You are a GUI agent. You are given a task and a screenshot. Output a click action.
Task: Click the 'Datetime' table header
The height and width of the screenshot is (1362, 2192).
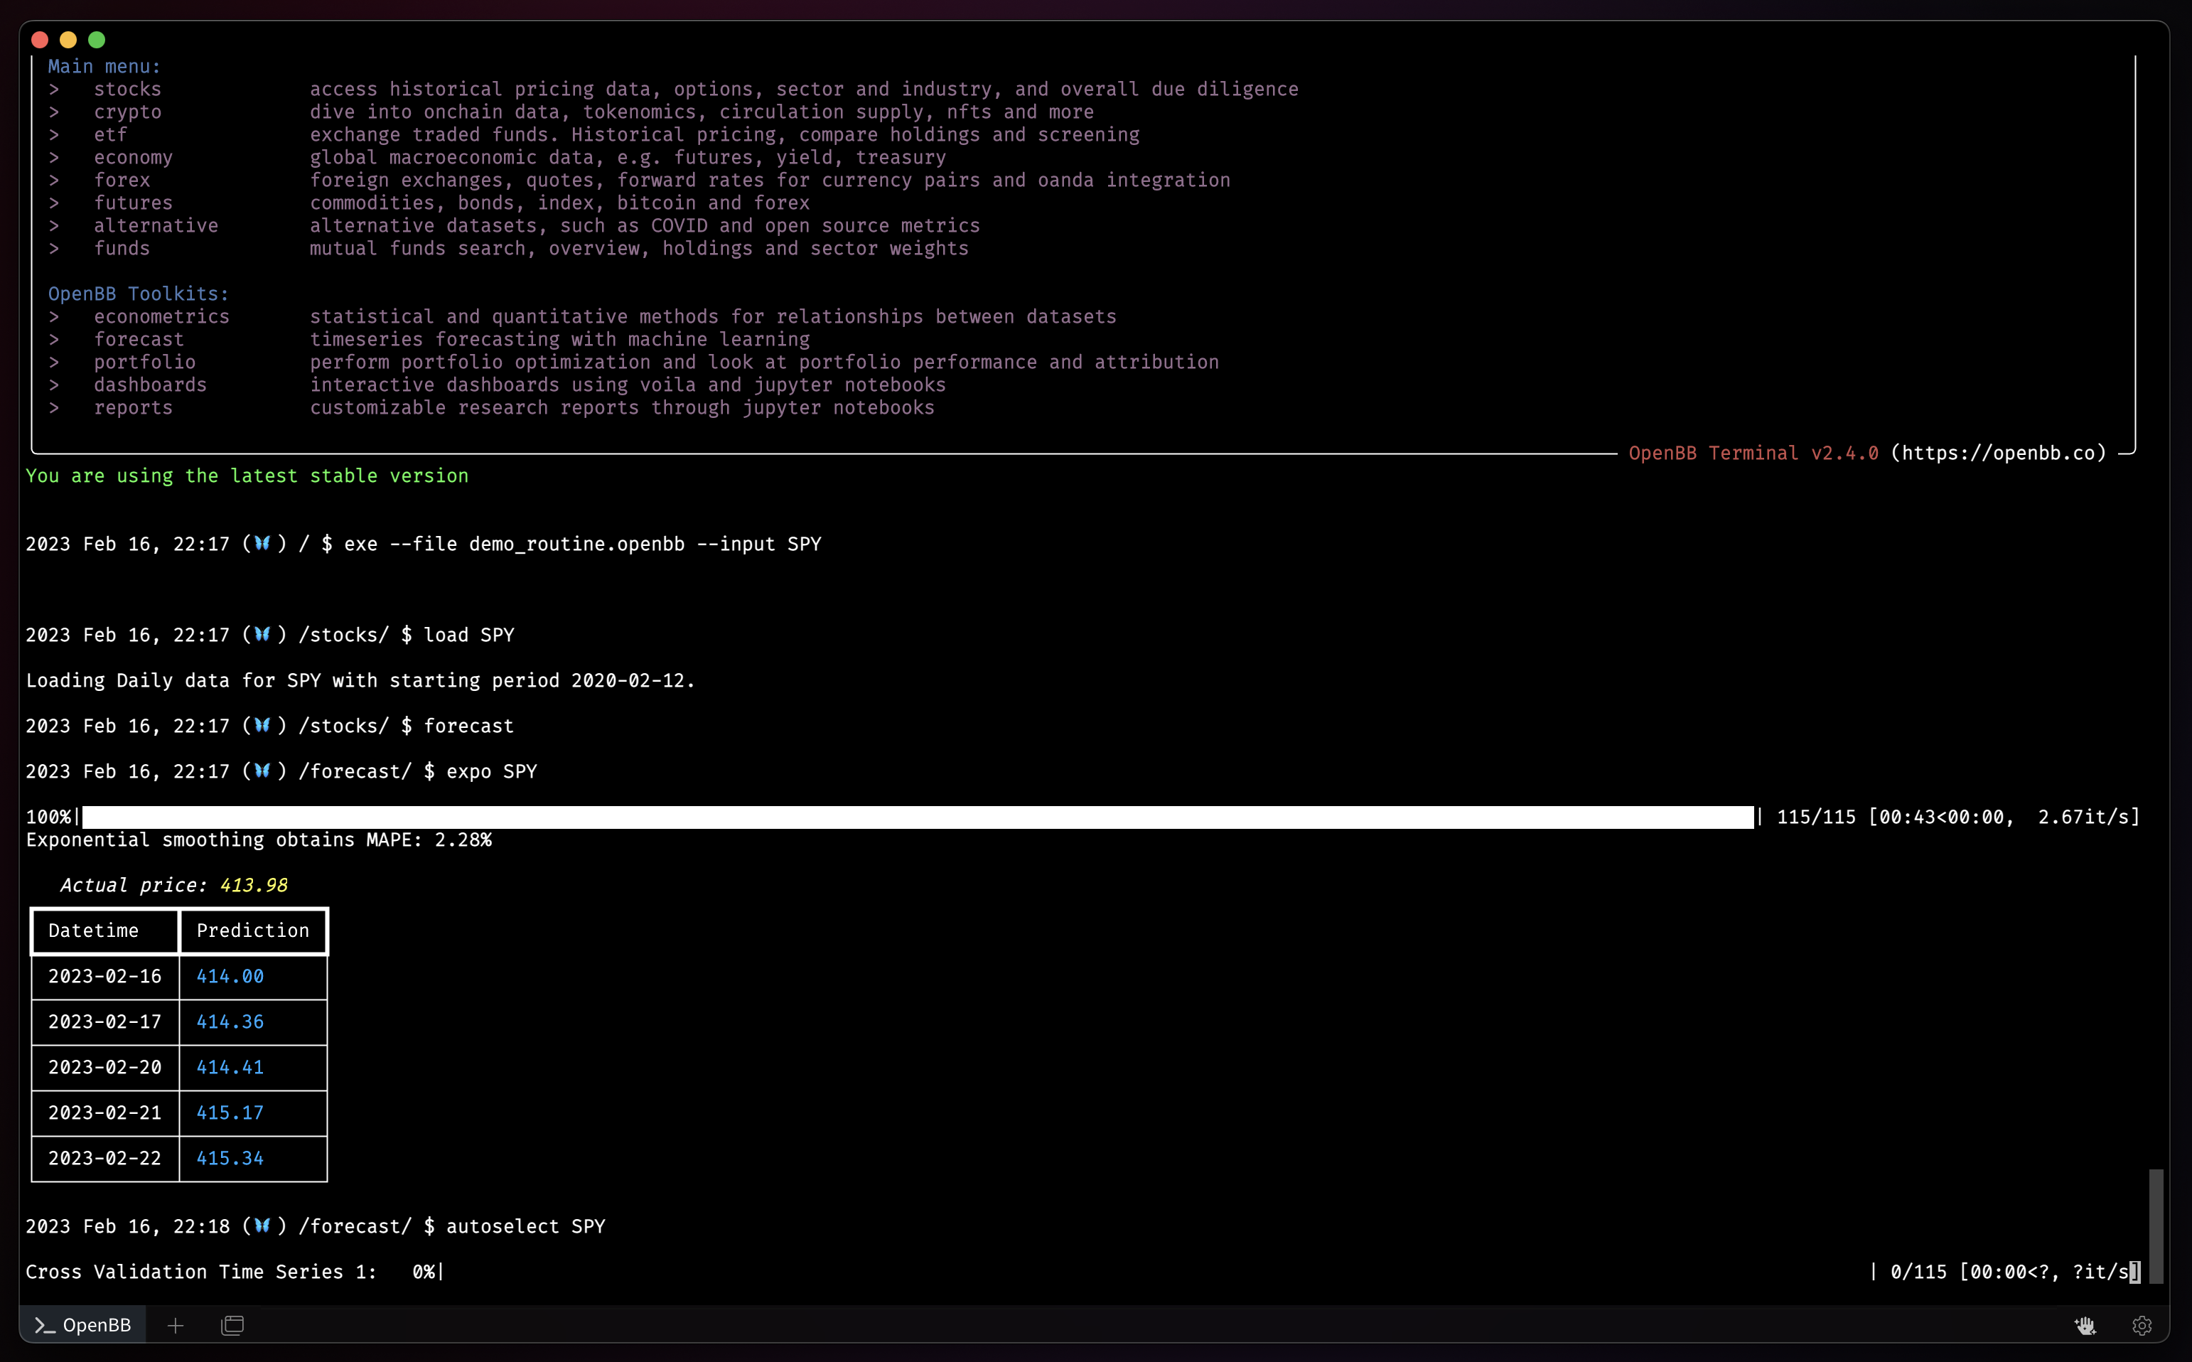[x=94, y=931]
